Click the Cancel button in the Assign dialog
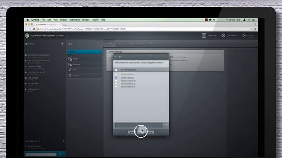Viewport: 282px width, 158px height. (x=150, y=132)
